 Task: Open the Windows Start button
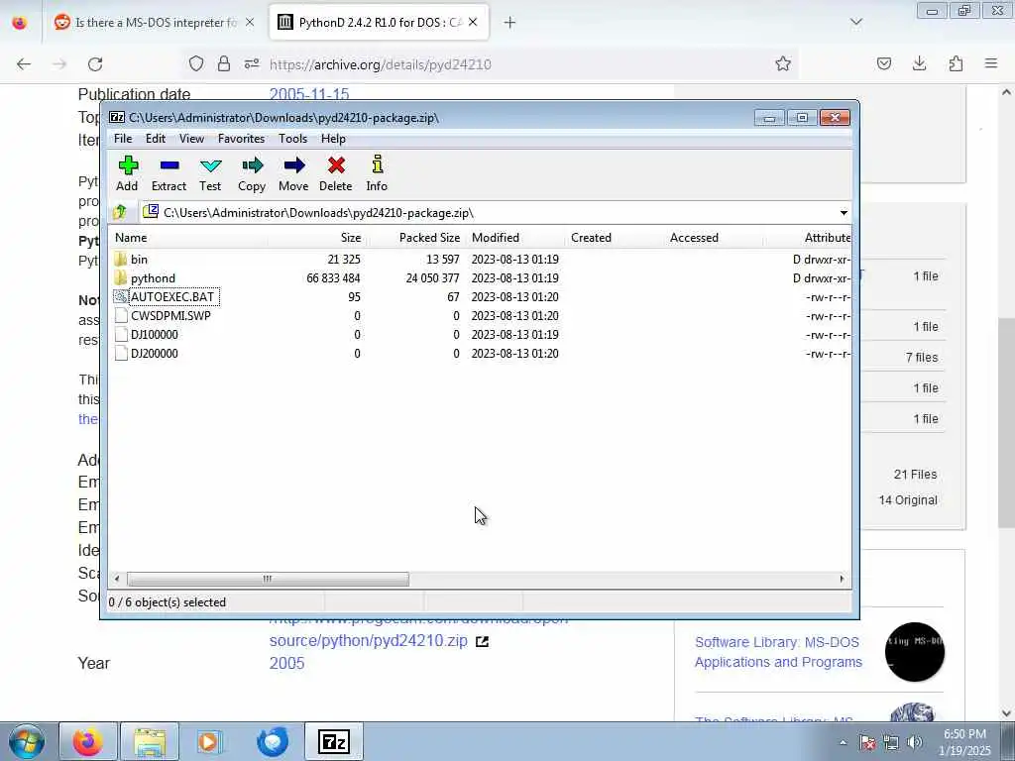pos(26,741)
